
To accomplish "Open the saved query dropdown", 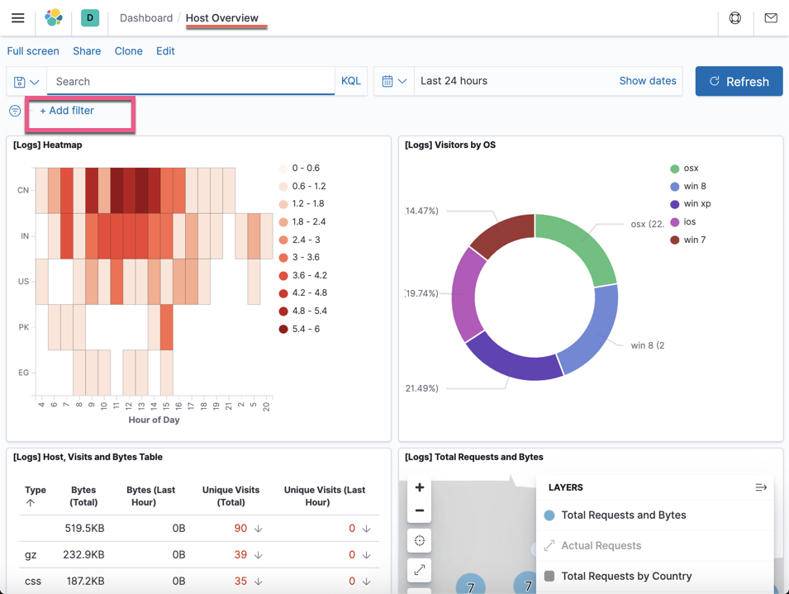I will click(26, 82).
